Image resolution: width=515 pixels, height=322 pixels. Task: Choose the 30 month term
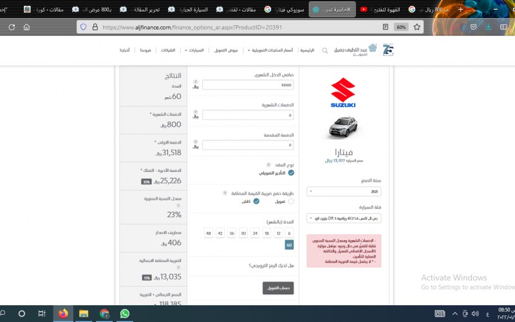coord(243,233)
